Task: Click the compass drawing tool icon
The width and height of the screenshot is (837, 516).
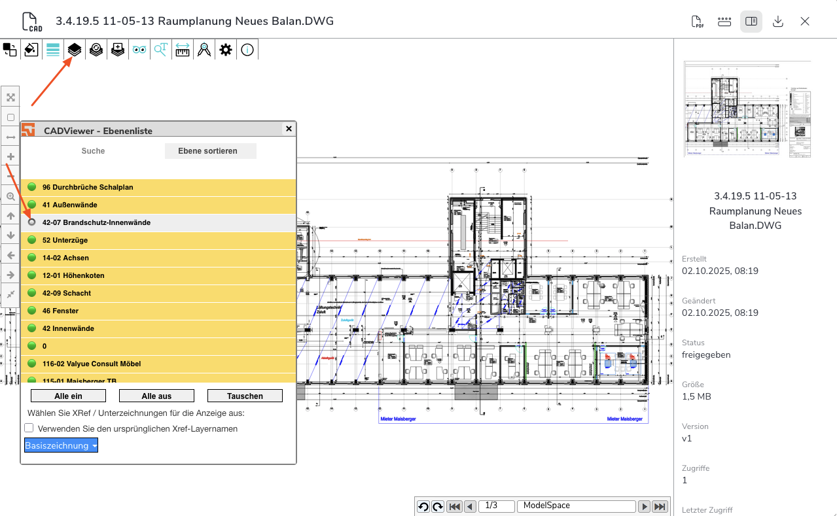Action: [204, 50]
